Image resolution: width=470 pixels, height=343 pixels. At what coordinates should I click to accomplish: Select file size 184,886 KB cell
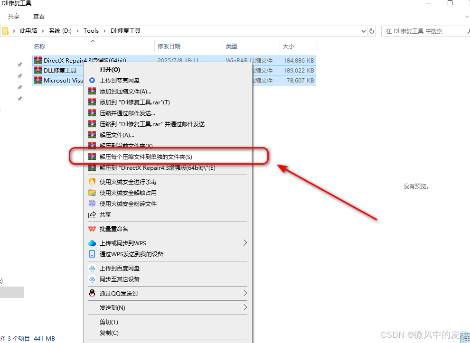coord(299,61)
